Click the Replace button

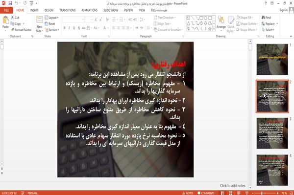point(270,23)
